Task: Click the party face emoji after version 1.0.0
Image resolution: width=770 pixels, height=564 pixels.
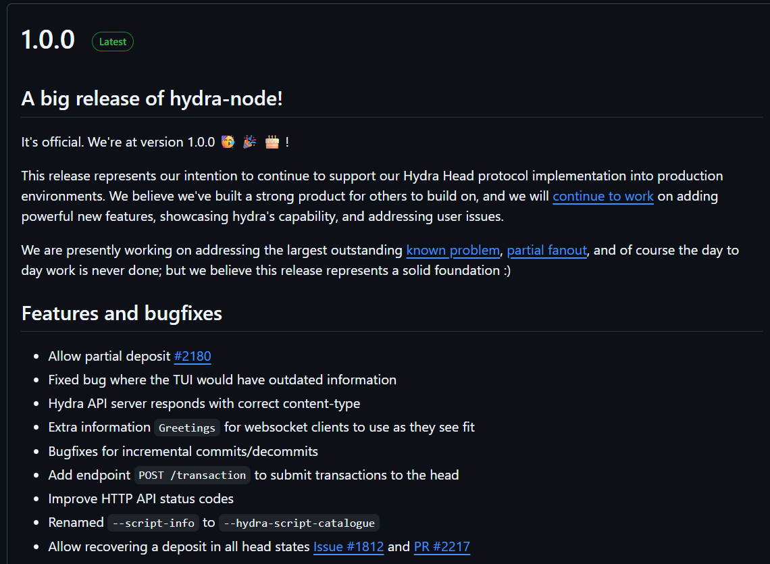Action: [228, 142]
